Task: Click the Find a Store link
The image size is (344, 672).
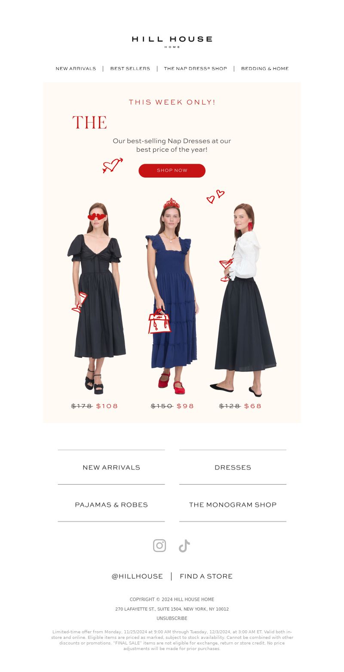Action: [206, 576]
